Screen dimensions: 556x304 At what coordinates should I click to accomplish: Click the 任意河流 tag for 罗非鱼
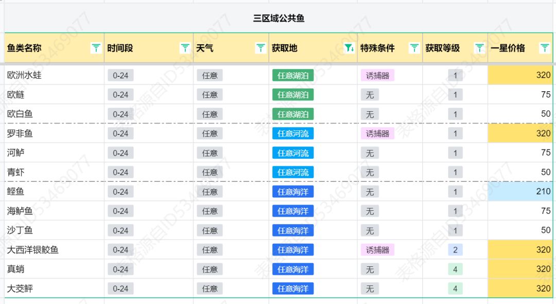pyautogui.click(x=292, y=133)
